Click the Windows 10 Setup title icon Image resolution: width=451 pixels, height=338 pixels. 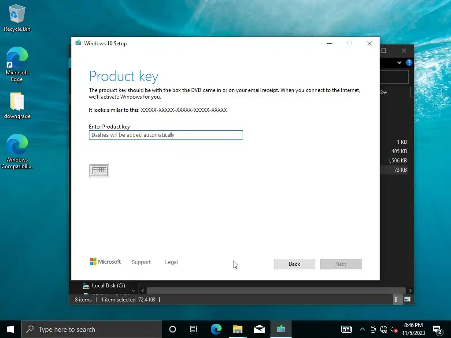[78, 43]
